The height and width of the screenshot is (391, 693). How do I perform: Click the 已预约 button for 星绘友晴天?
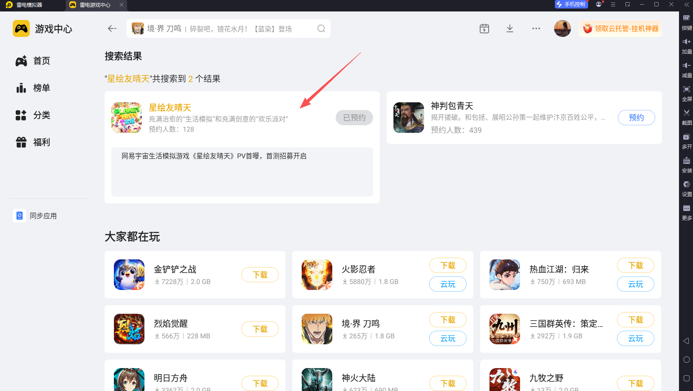[x=354, y=118]
